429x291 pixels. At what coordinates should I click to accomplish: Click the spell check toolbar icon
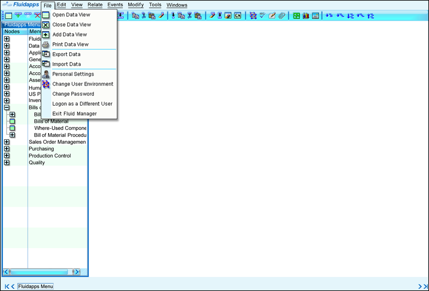tap(263, 16)
